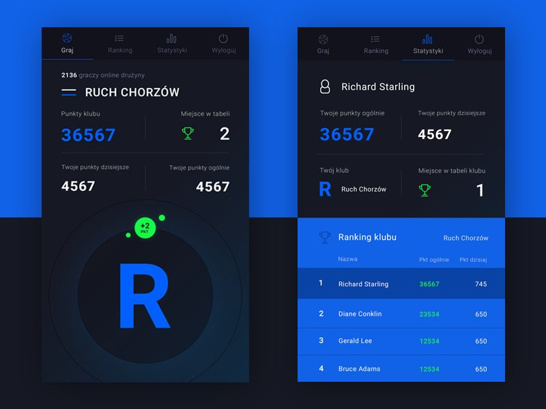
Task: Select the Richard Starling ranking row
Action: click(x=401, y=284)
